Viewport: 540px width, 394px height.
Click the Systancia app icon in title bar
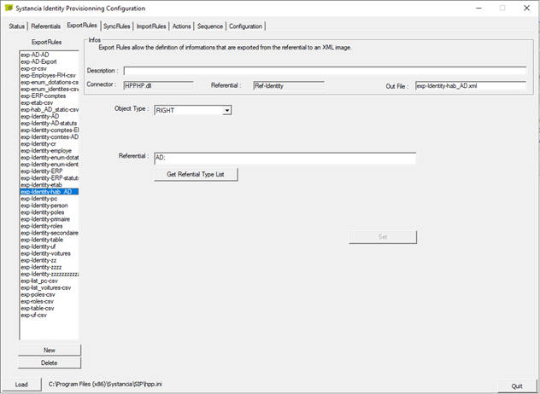click(x=9, y=8)
